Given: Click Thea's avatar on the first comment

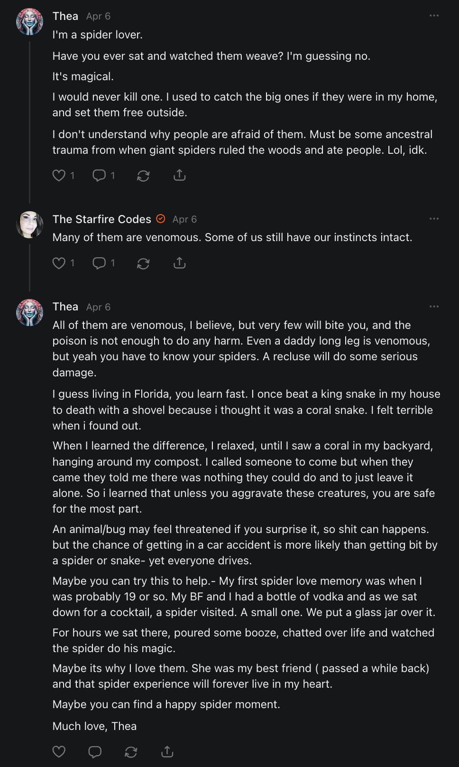Looking at the screenshot, I should click(29, 22).
